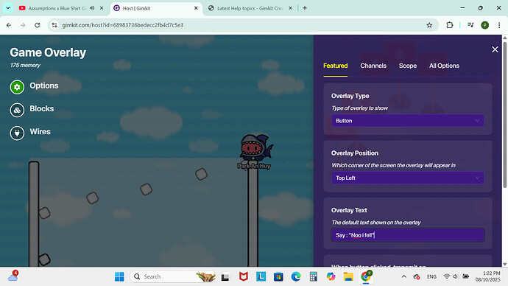Open a new browser tab
Screen dimensions: 508x286
(x=305, y=8)
